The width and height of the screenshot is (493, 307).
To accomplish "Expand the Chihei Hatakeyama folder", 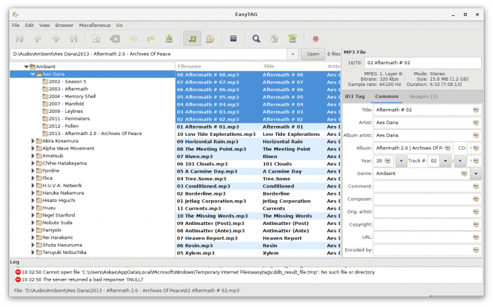I will pyautogui.click(x=33, y=163).
